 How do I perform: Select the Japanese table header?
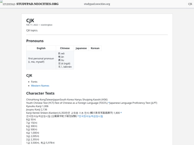(x=81, y=48)
